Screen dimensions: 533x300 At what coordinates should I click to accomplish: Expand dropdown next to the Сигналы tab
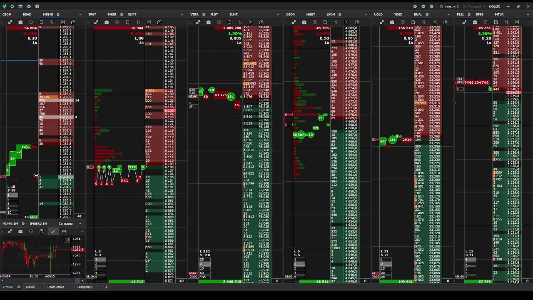(80, 224)
